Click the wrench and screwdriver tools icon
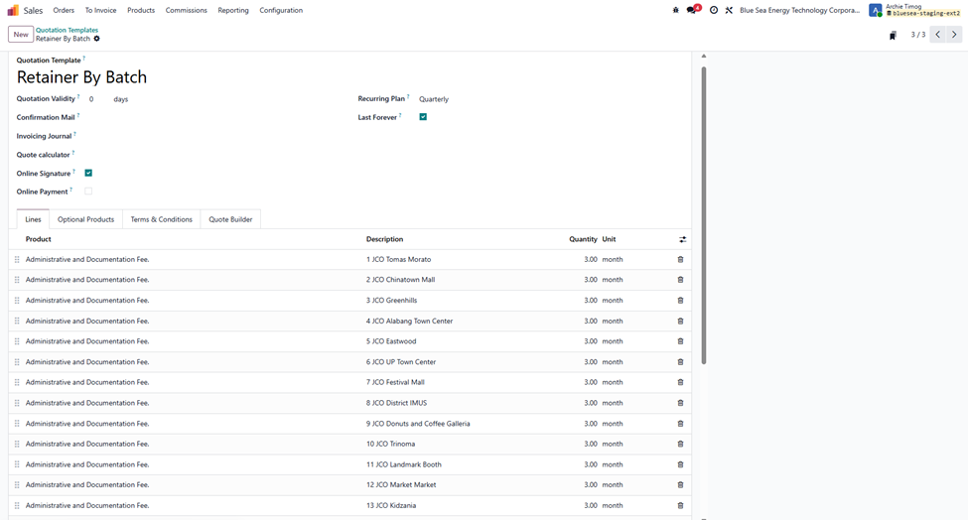The image size is (968, 520). pos(728,10)
